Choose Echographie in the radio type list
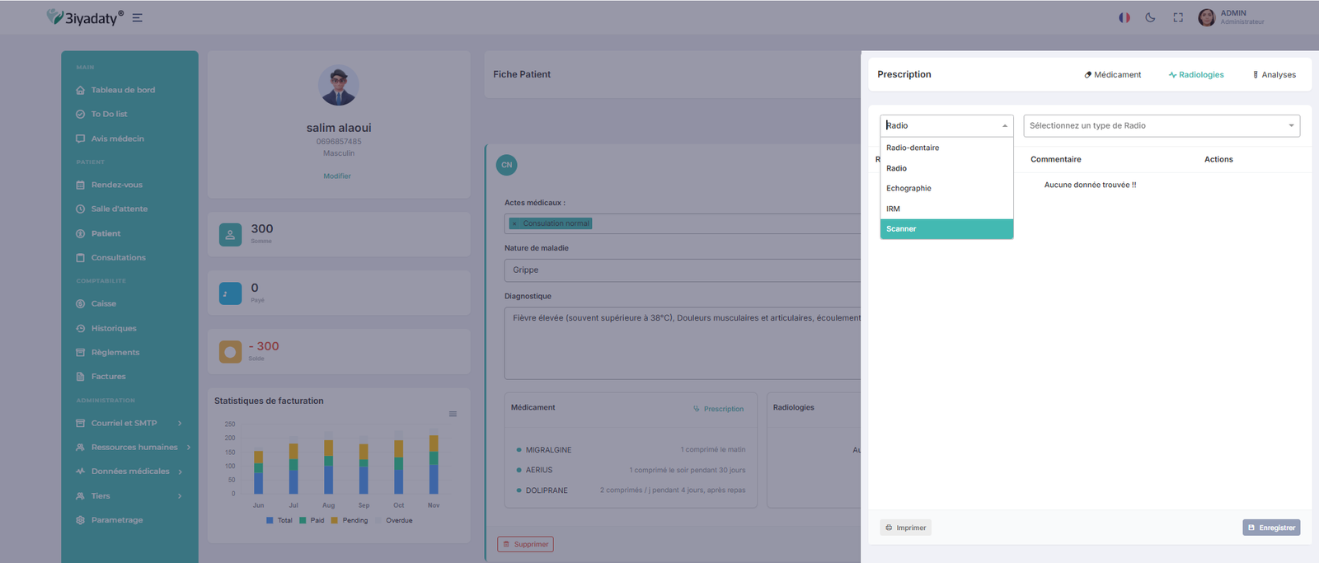Screen dimensions: 1319x563 click(908, 189)
